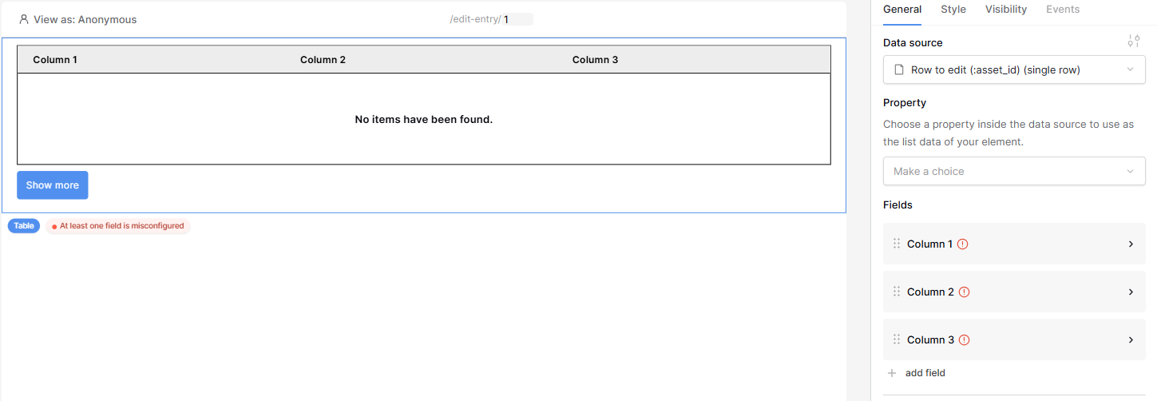Select the General tab
This screenshot has height=401, width=1157.
pos(902,10)
